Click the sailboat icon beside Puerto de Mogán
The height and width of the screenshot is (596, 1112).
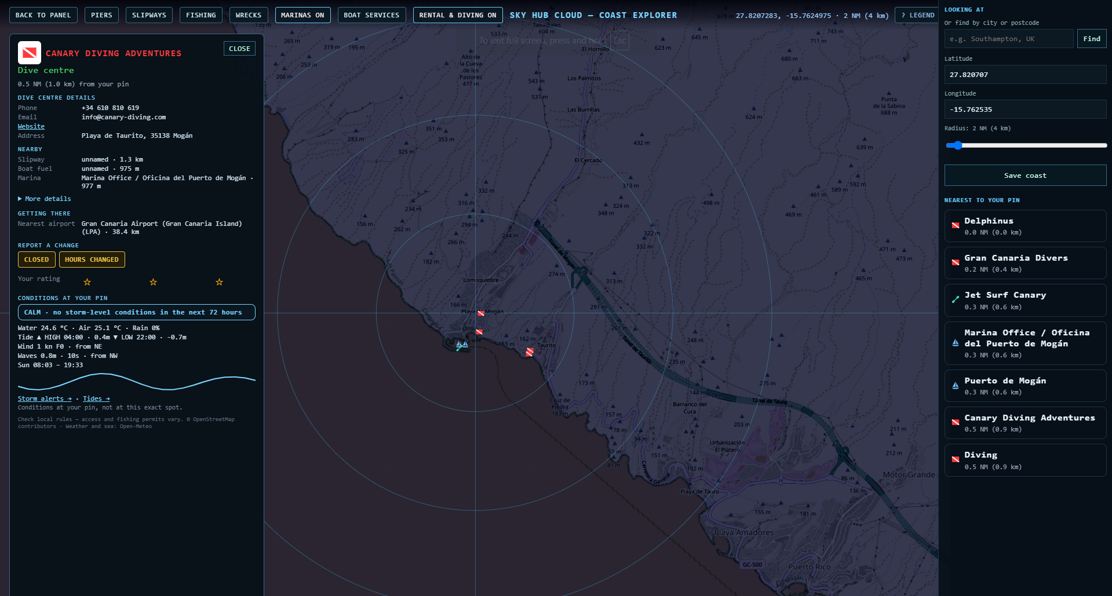tap(955, 386)
